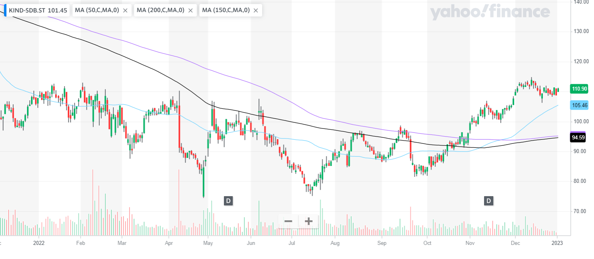This screenshot has width=594, height=259.
Task: Select the MA (150,C,MA,0) indicator label
Action: (x=226, y=10)
